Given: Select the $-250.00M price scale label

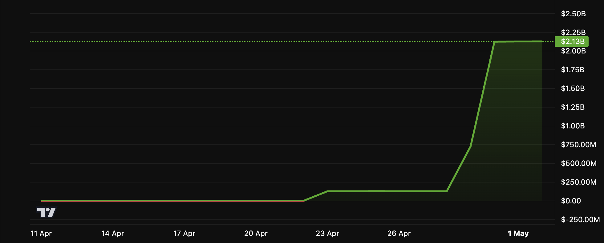Looking at the screenshot, I should click(x=580, y=220).
